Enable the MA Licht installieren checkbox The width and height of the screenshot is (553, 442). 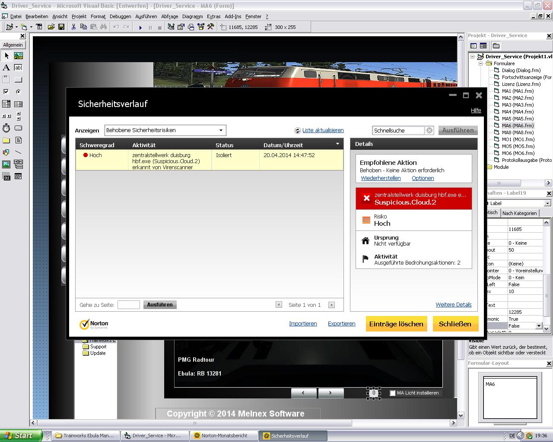pyautogui.click(x=392, y=393)
